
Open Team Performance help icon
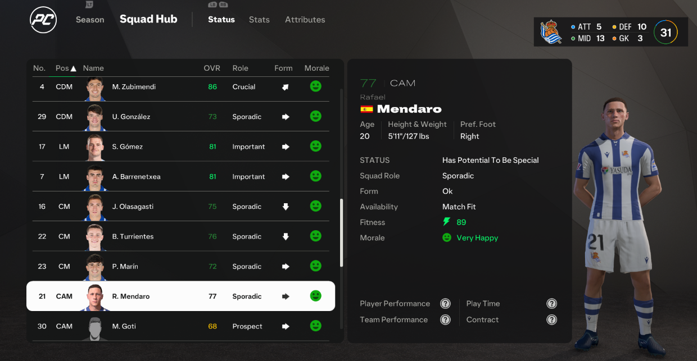pos(445,320)
